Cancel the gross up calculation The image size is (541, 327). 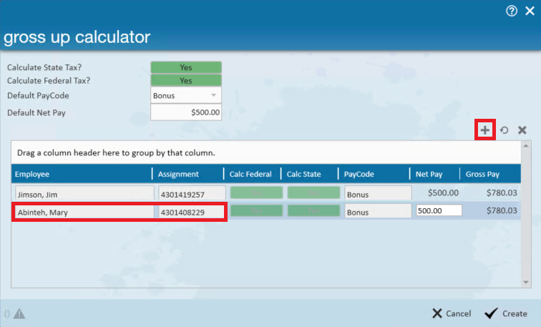tap(452, 313)
